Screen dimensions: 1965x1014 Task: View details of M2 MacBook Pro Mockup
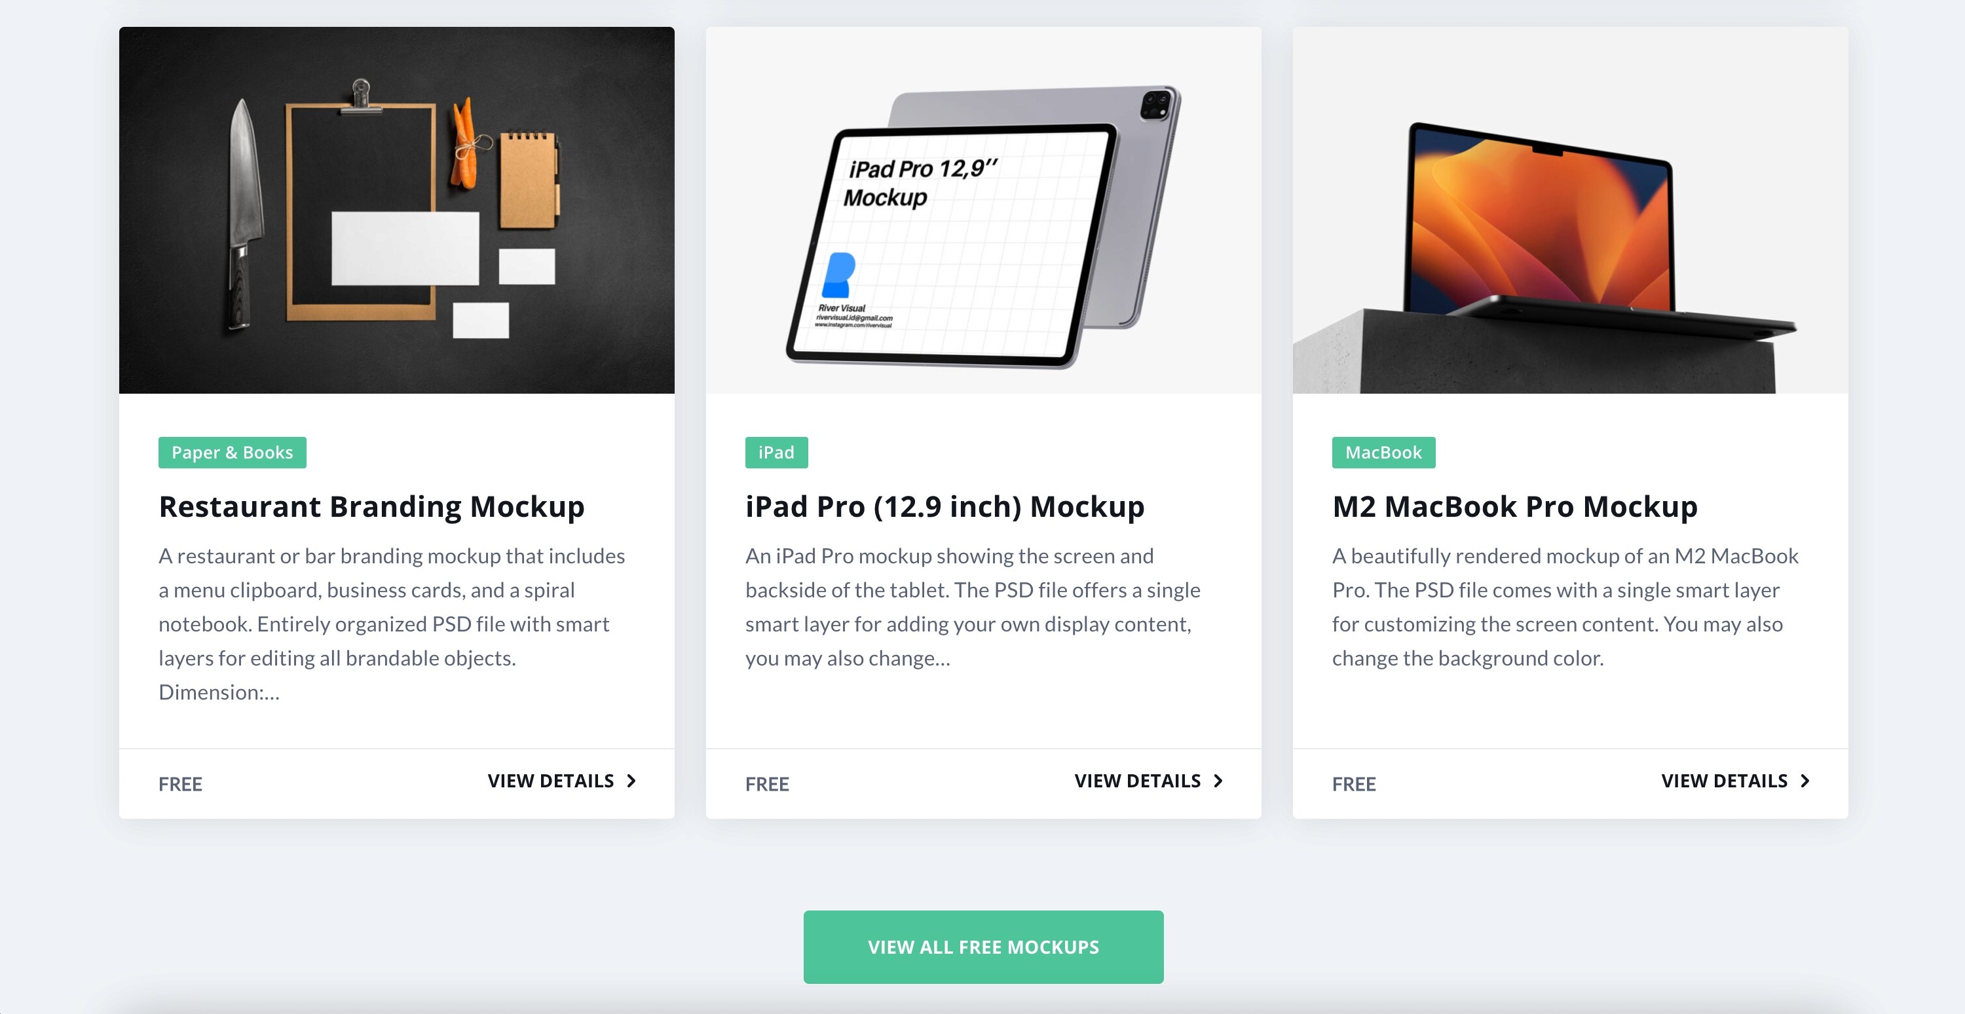click(1734, 781)
